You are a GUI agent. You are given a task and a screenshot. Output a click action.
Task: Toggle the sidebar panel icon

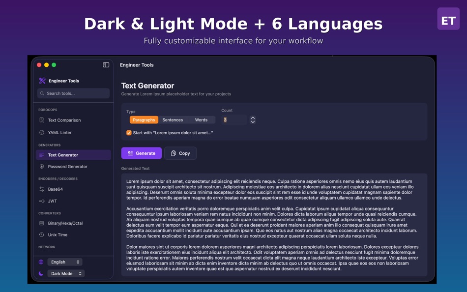[x=106, y=65]
